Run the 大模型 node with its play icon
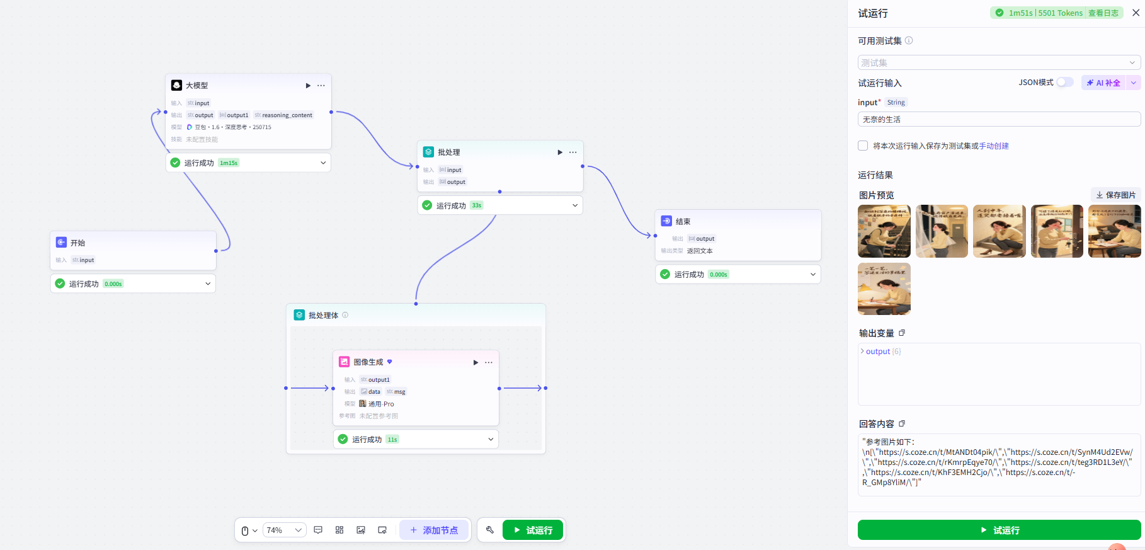The height and width of the screenshot is (550, 1145). [x=308, y=86]
